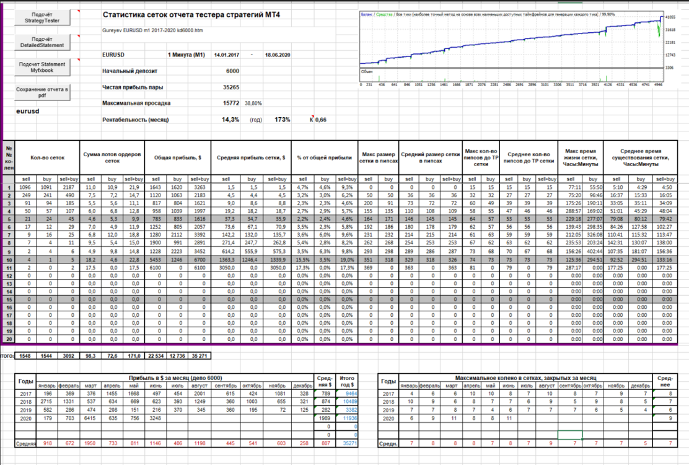Click the Итого год $ column header

tap(347, 381)
